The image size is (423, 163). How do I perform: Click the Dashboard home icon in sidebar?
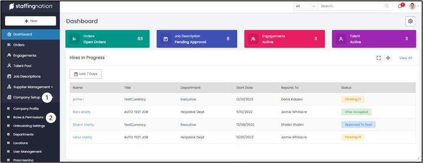pyautogui.click(x=9, y=34)
